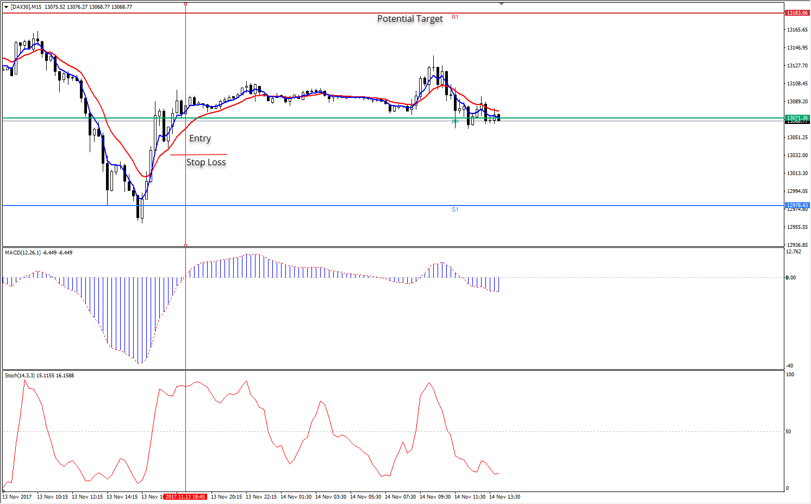This screenshot has height=504, width=811.
Task: Select the red anchor square on the crosshair line
Action: (185, 4)
